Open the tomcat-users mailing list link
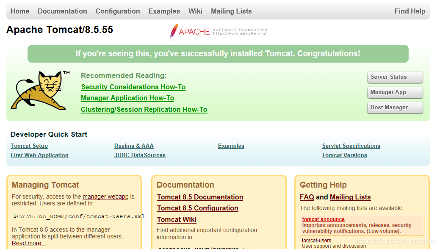The image size is (440, 249). coord(316,241)
